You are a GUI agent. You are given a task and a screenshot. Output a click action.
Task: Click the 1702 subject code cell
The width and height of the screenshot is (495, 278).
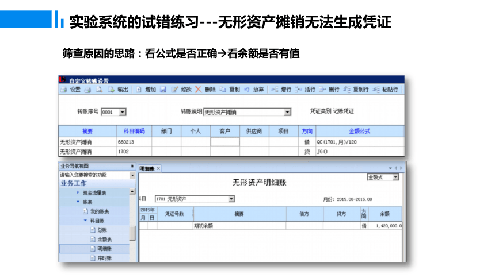click(134, 152)
